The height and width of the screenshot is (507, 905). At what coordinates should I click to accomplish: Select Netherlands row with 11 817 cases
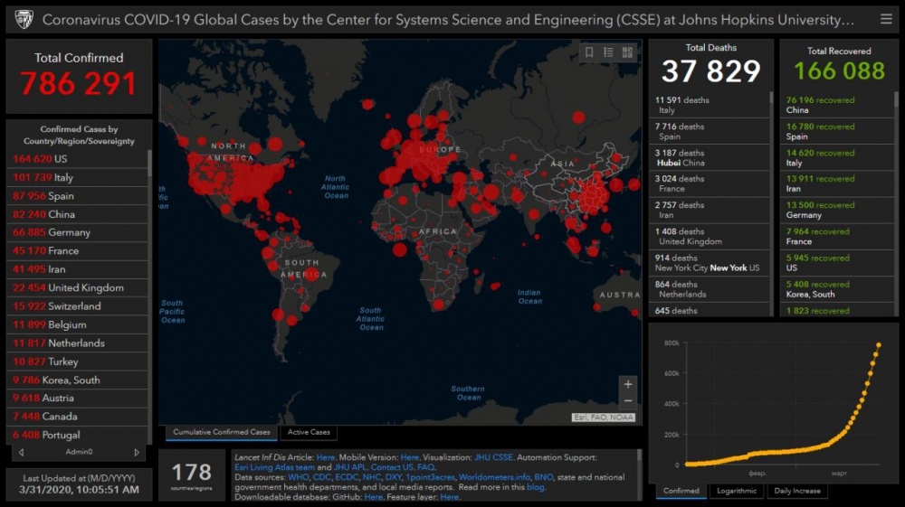point(77,343)
